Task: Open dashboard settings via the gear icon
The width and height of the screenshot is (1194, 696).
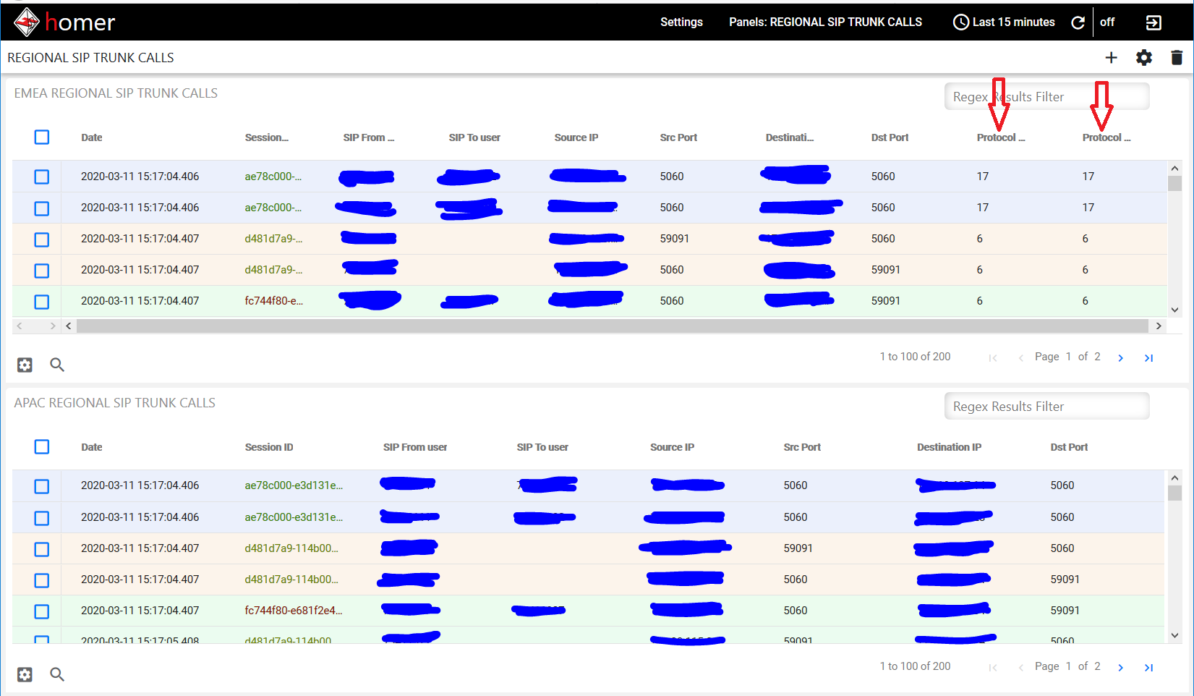Action: tap(1144, 57)
